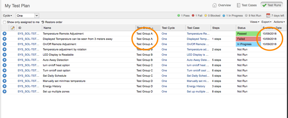Run the turn on/off heat option test icon
This screenshot has width=288, height=118.
tap(4, 65)
